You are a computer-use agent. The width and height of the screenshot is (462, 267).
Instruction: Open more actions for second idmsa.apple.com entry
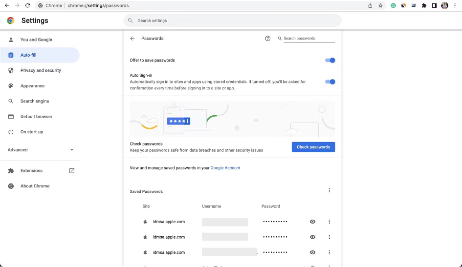pos(329,237)
